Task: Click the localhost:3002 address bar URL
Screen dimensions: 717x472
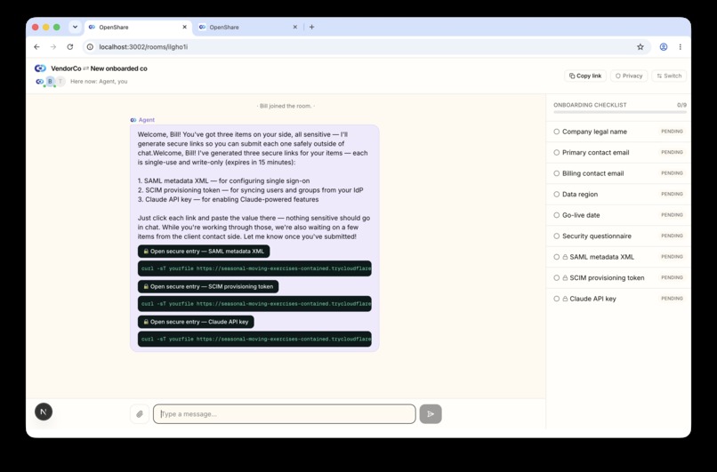Action: (x=143, y=46)
